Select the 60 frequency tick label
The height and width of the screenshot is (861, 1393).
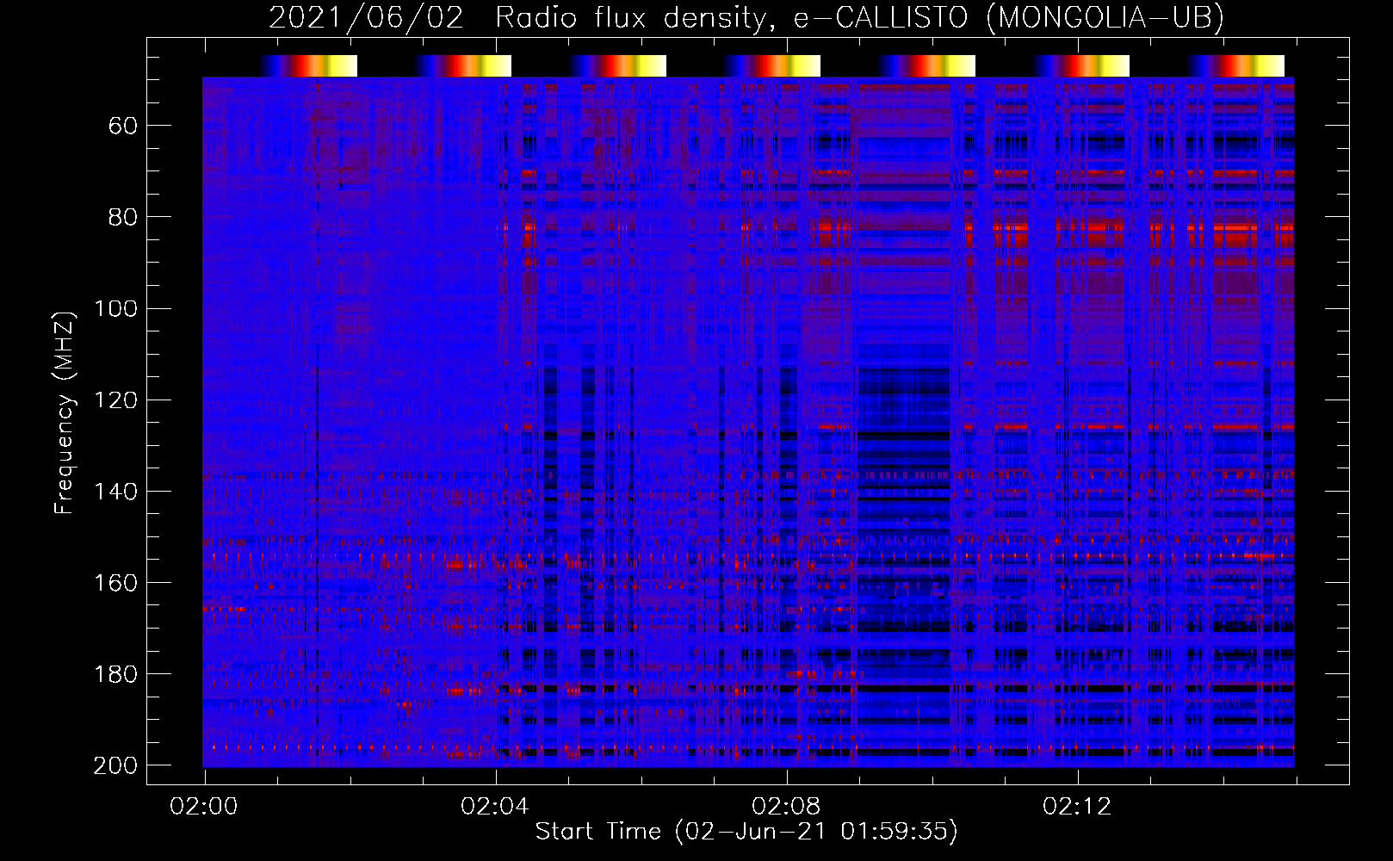122,127
